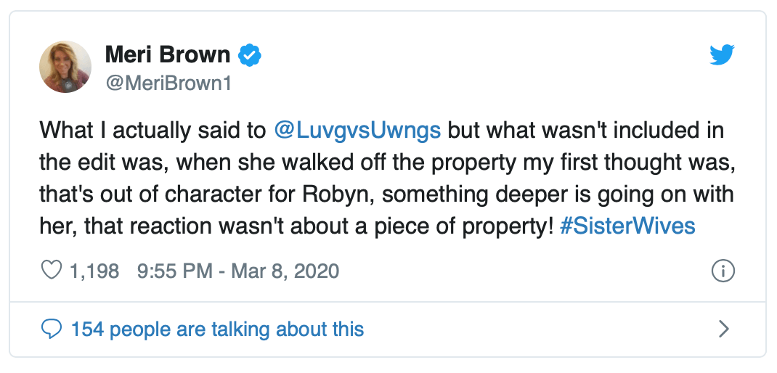The image size is (777, 373).
Task: Click the 1,198 likes count
Action: click(94, 271)
